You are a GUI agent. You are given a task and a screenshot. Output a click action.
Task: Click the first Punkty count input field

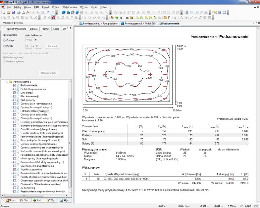click(x=28, y=46)
